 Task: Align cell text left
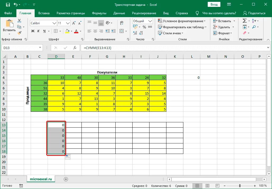coord(89,31)
